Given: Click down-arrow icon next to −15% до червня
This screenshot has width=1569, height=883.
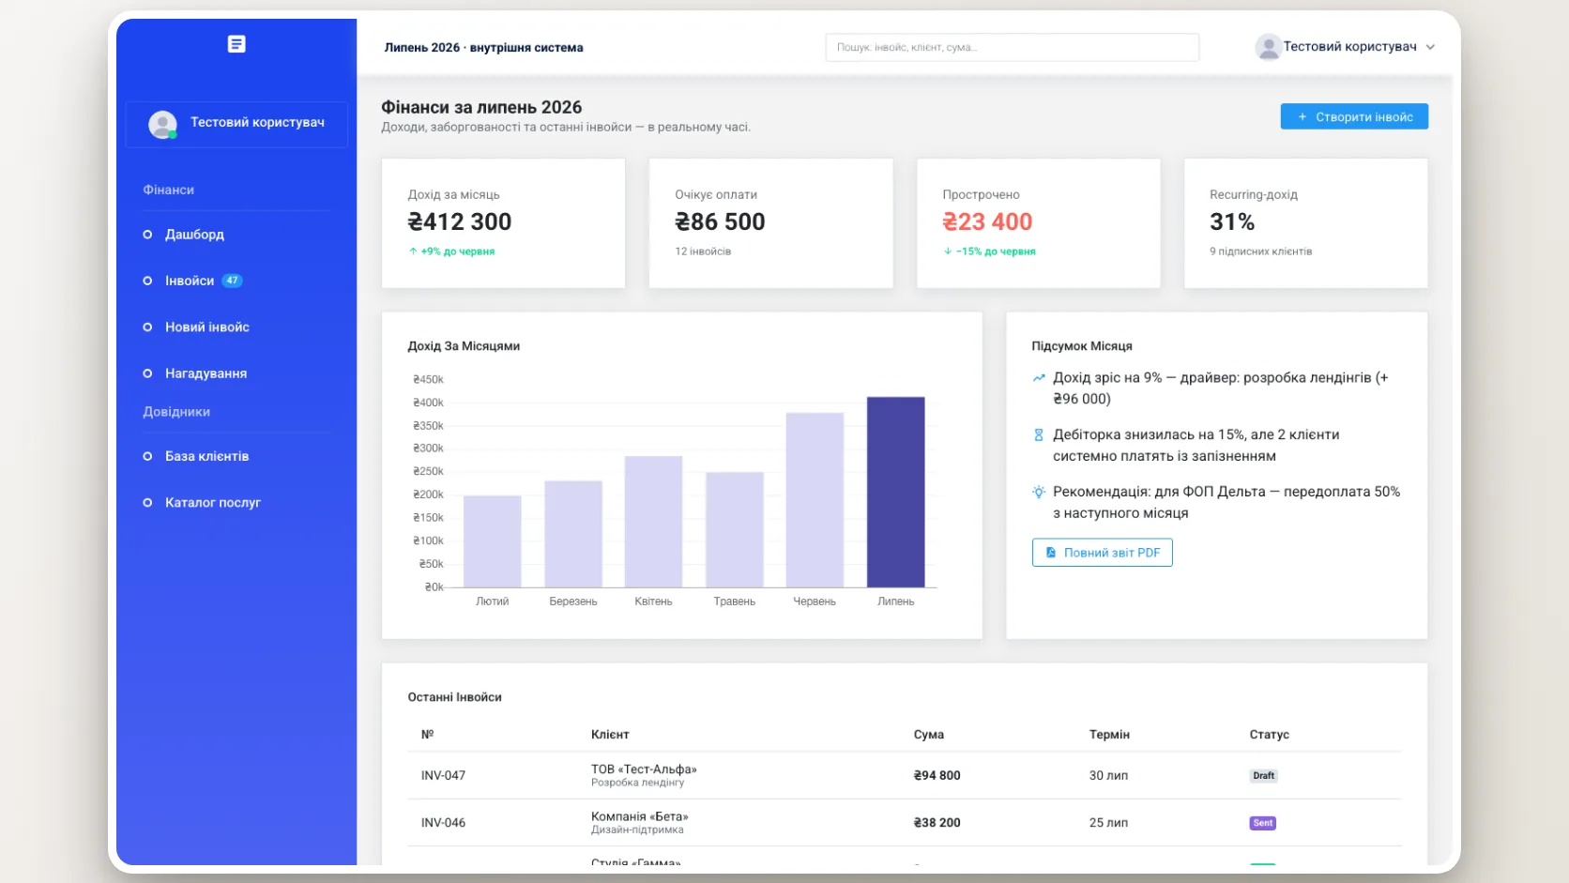Looking at the screenshot, I should click(x=948, y=251).
